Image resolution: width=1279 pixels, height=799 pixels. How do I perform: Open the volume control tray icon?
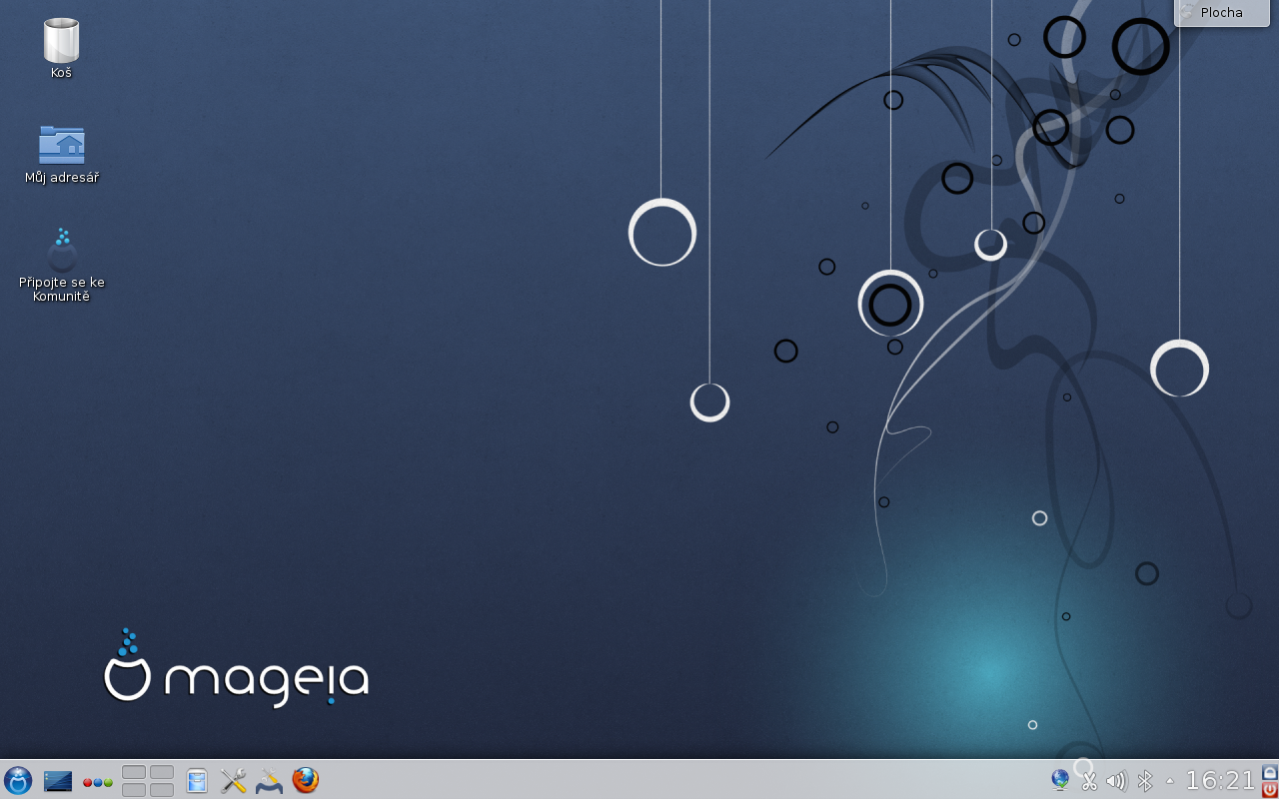click(1116, 781)
